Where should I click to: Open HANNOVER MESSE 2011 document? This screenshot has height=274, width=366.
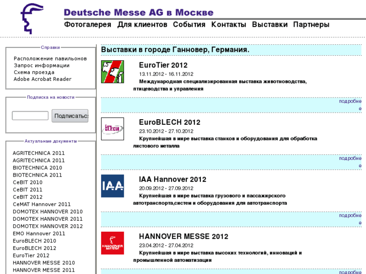point(44,270)
